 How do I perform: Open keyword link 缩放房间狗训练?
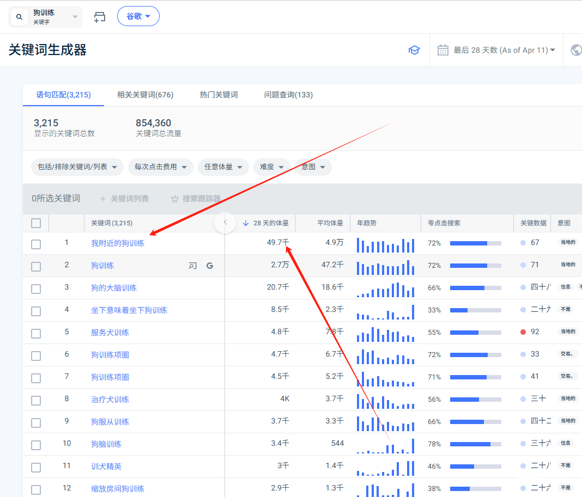click(118, 489)
